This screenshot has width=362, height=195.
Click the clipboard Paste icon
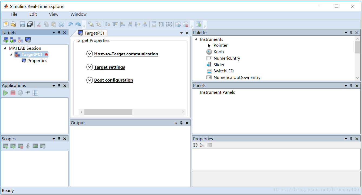(54, 24)
